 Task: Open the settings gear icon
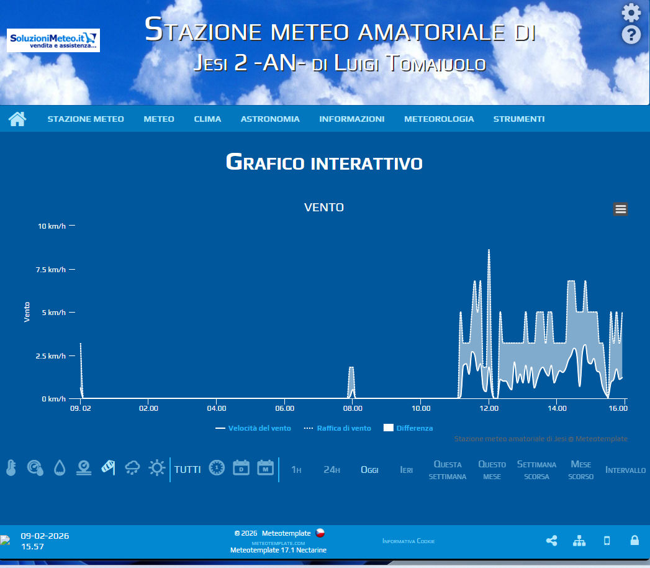click(631, 12)
